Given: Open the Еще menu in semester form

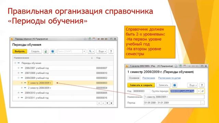Looking at the screenshot, I should click(x=193, y=85).
